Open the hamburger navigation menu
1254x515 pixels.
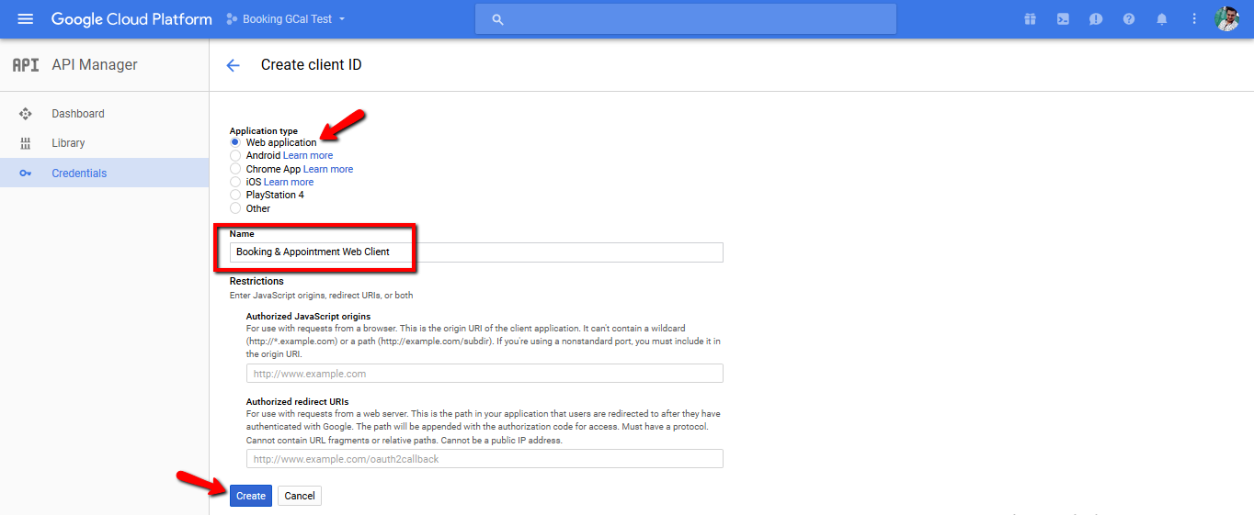[26, 19]
